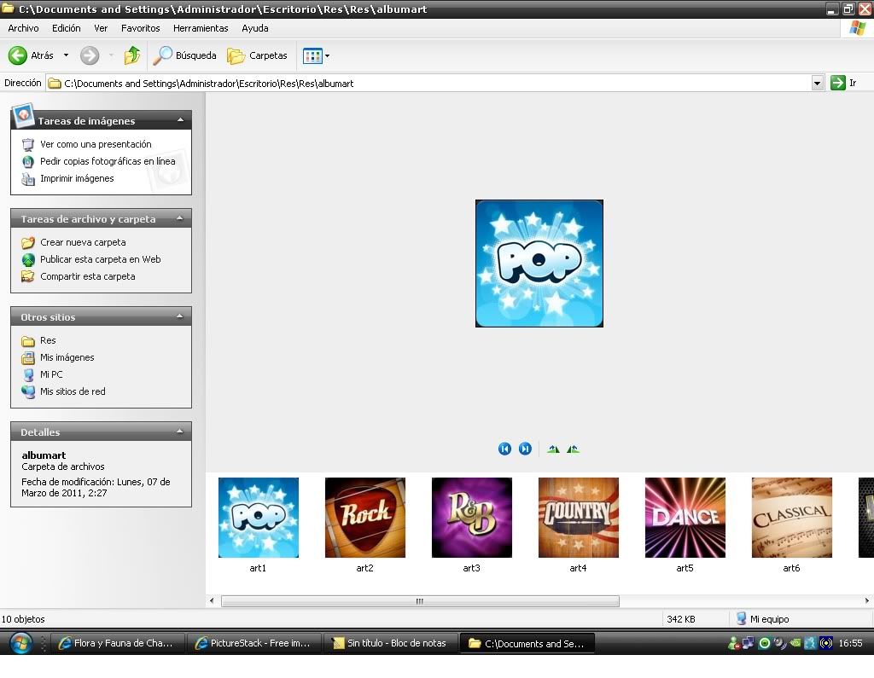The image size is (874, 678).
Task: Click Imprimir imágenes link
Action: 77,178
